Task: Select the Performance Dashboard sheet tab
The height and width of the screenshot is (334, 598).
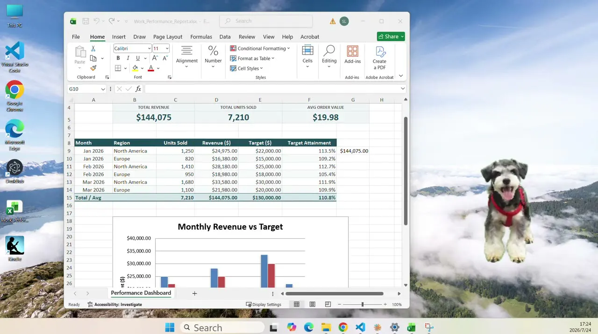Action: pyautogui.click(x=141, y=293)
